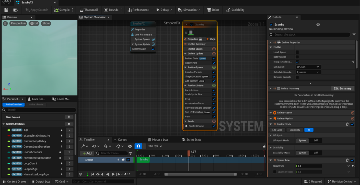The width and height of the screenshot is (360, 185).
Task: Reset the SpawnRate value to its default
Action: tap(353, 166)
